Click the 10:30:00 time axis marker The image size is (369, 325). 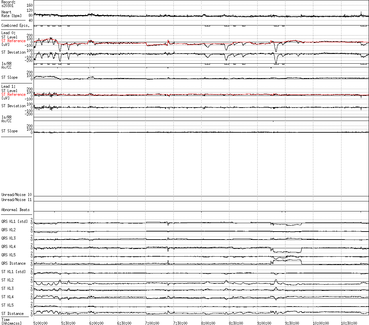pos(349,323)
